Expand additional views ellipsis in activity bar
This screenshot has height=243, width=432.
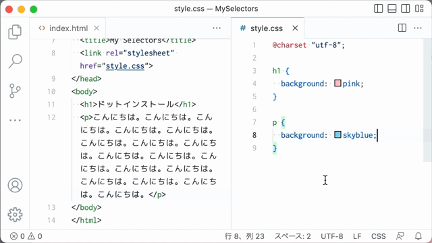[x=15, y=120]
